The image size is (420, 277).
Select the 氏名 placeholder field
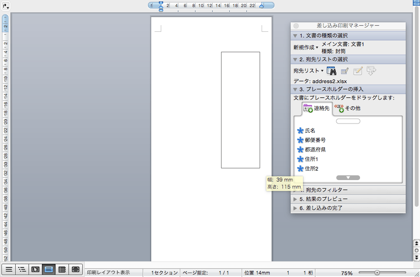pyautogui.click(x=310, y=131)
